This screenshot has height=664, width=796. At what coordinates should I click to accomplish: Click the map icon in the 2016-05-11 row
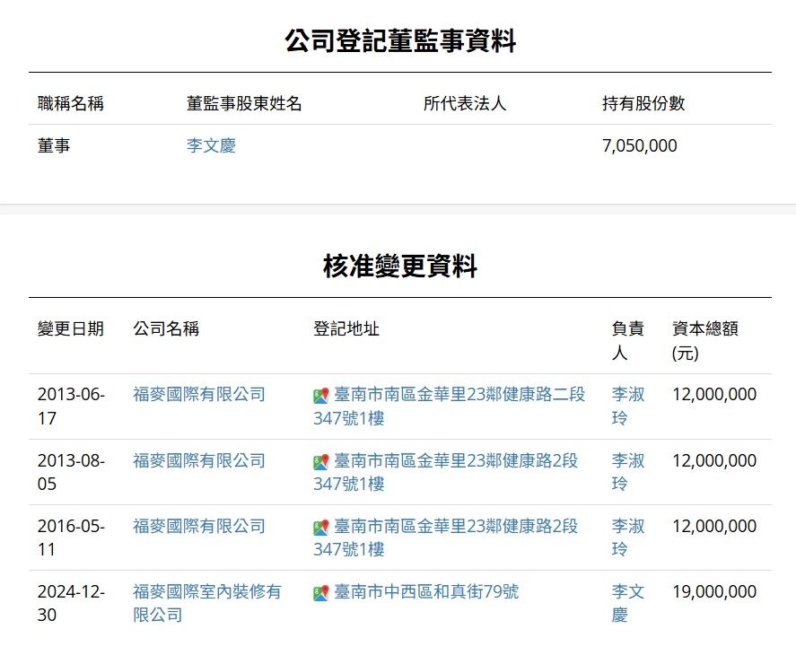(320, 528)
